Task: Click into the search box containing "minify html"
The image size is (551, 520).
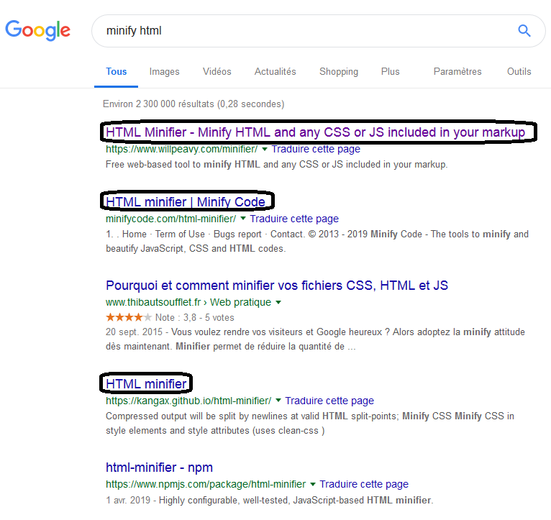Action: (302, 31)
